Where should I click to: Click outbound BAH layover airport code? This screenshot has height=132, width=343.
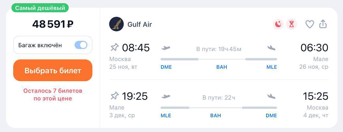[222, 67]
